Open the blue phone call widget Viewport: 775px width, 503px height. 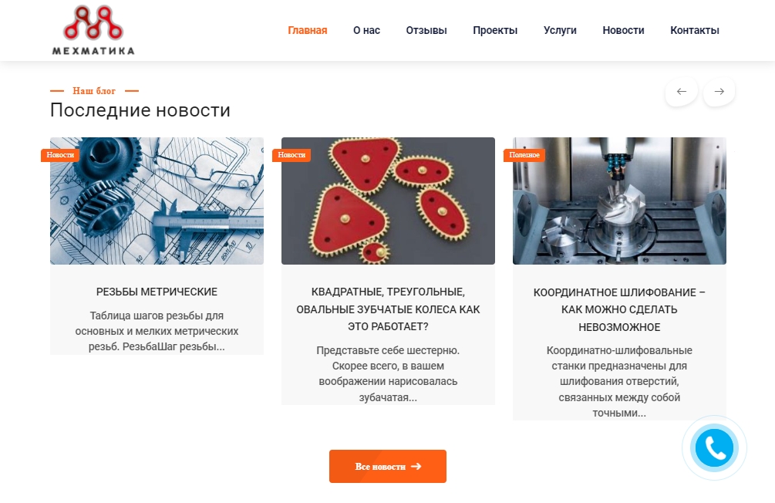(x=714, y=448)
